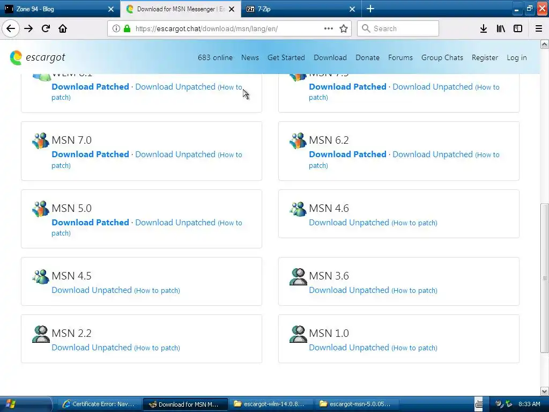Click the MSN 2.2 person icon
This screenshot has height=412, width=549.
pos(41,334)
